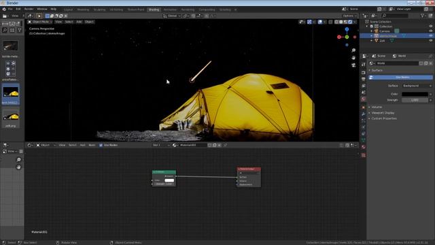Switch to the Sculpting workspace tab
435x245 pixels.
[100, 10]
